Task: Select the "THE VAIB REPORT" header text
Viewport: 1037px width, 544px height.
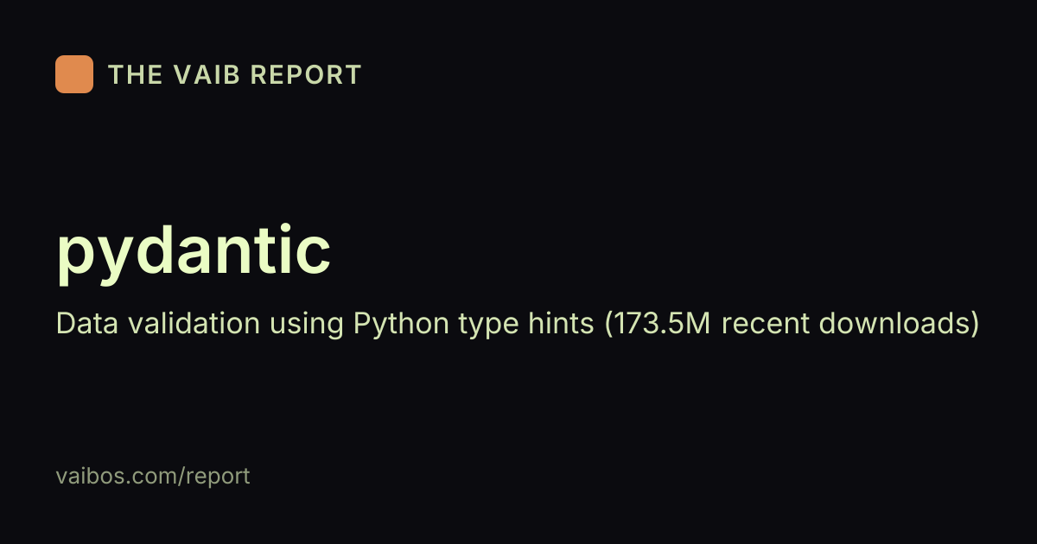Action: coord(234,75)
